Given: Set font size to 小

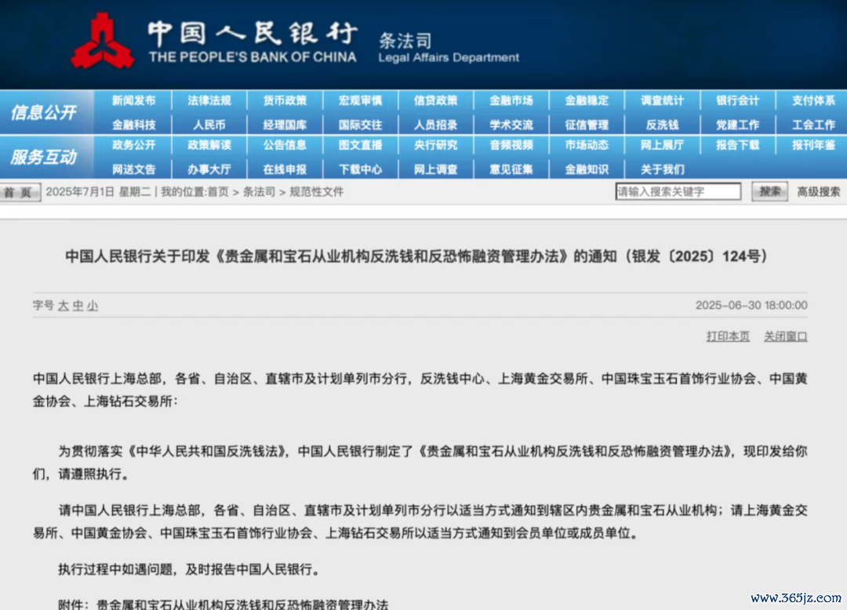Looking at the screenshot, I should (93, 306).
